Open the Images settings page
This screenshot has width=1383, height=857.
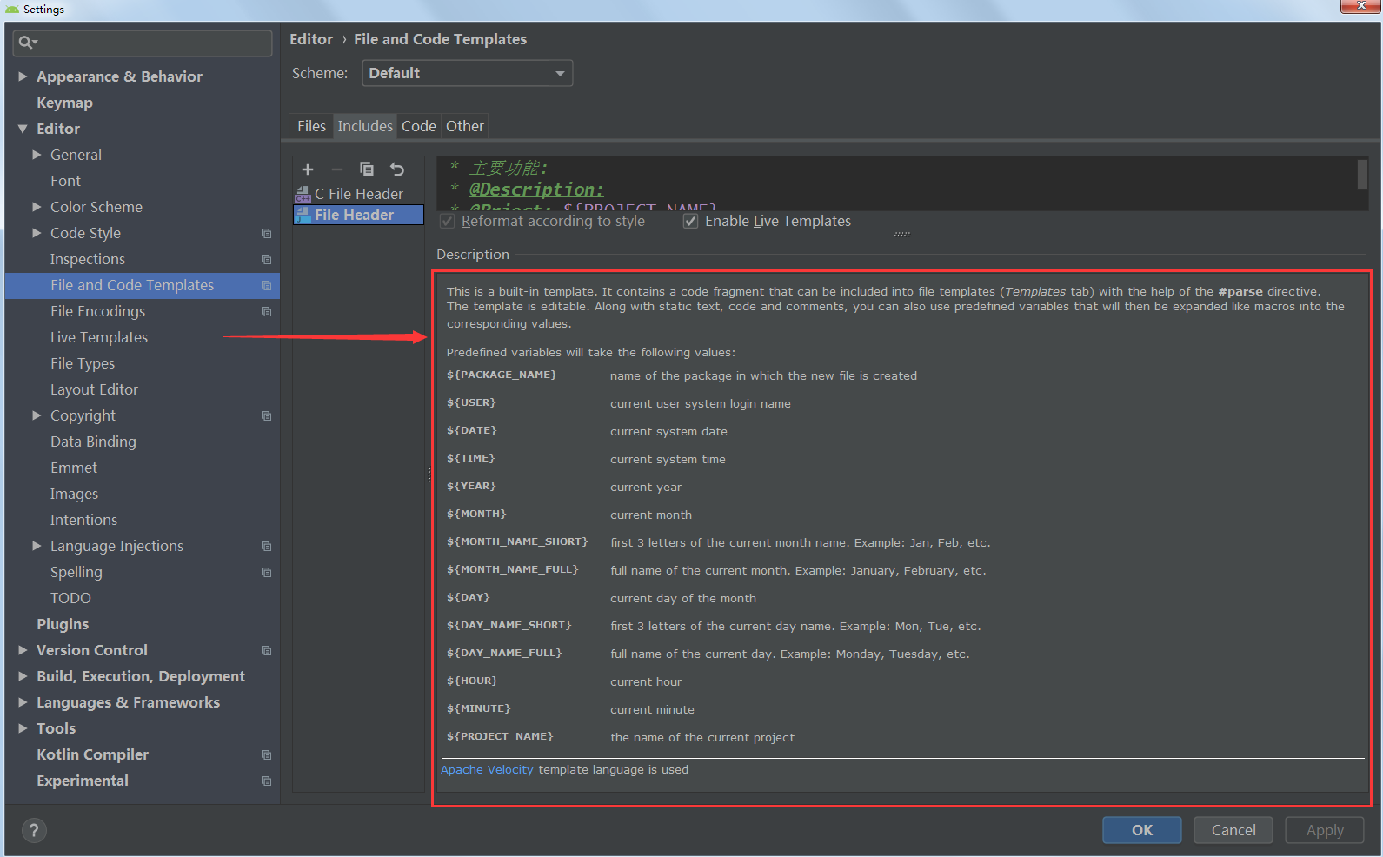click(x=74, y=494)
